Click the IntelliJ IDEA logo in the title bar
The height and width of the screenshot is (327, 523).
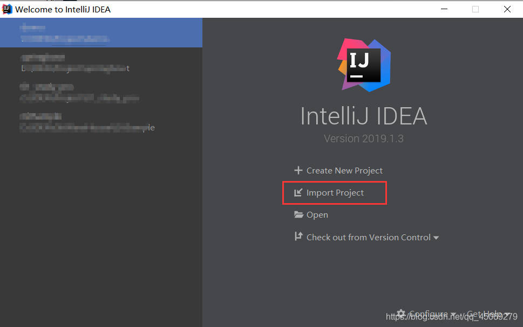pos(6,9)
